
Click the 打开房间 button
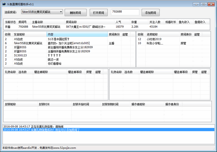point(98,13)
